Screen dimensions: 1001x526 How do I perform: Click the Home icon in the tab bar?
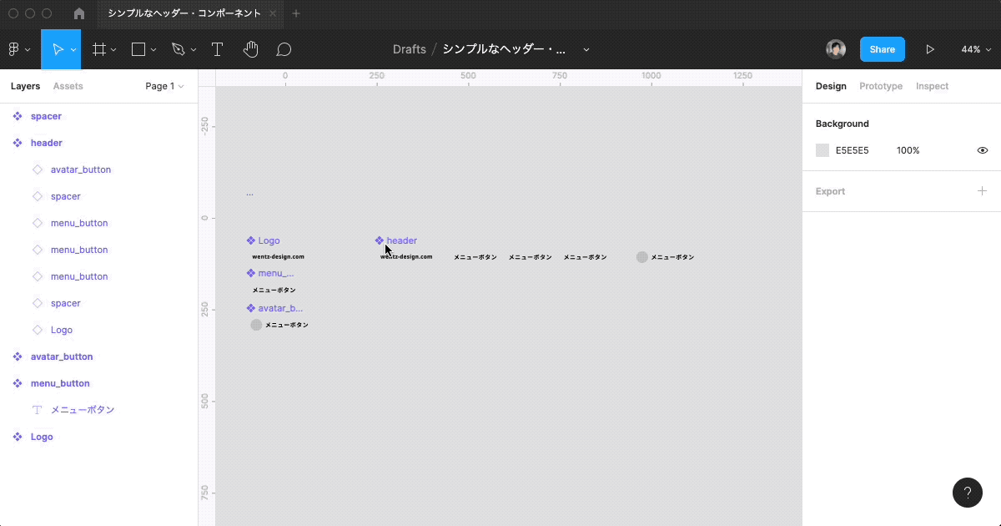coord(79,13)
